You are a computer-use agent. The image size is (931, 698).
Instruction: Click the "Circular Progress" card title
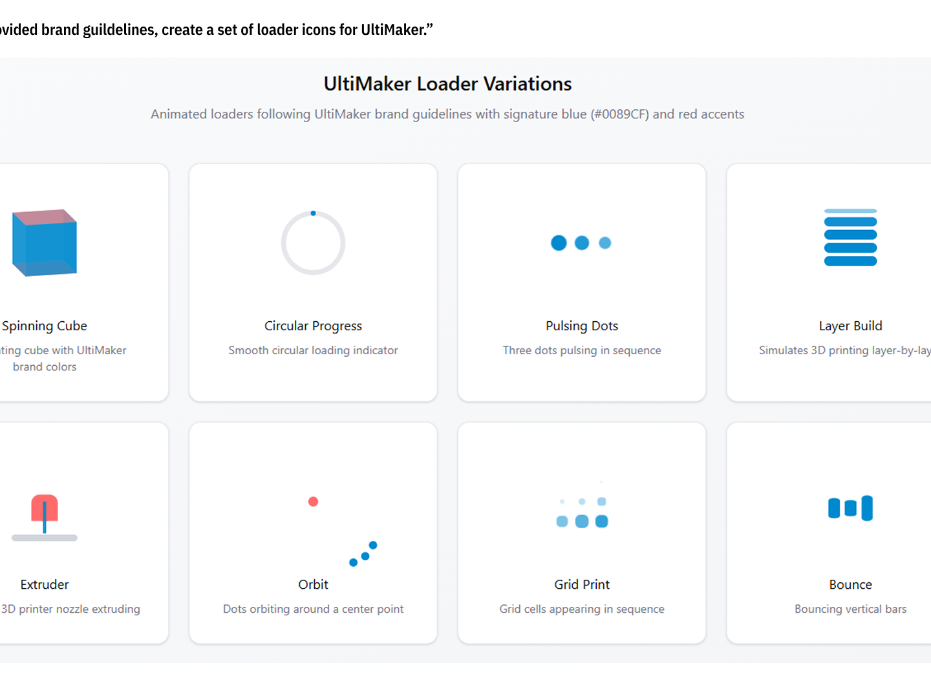[x=313, y=326]
